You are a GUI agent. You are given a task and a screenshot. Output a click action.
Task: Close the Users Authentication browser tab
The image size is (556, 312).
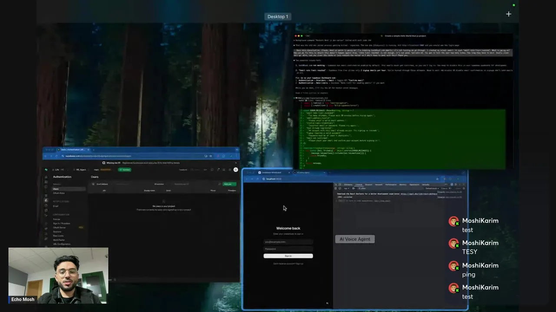coord(88,149)
